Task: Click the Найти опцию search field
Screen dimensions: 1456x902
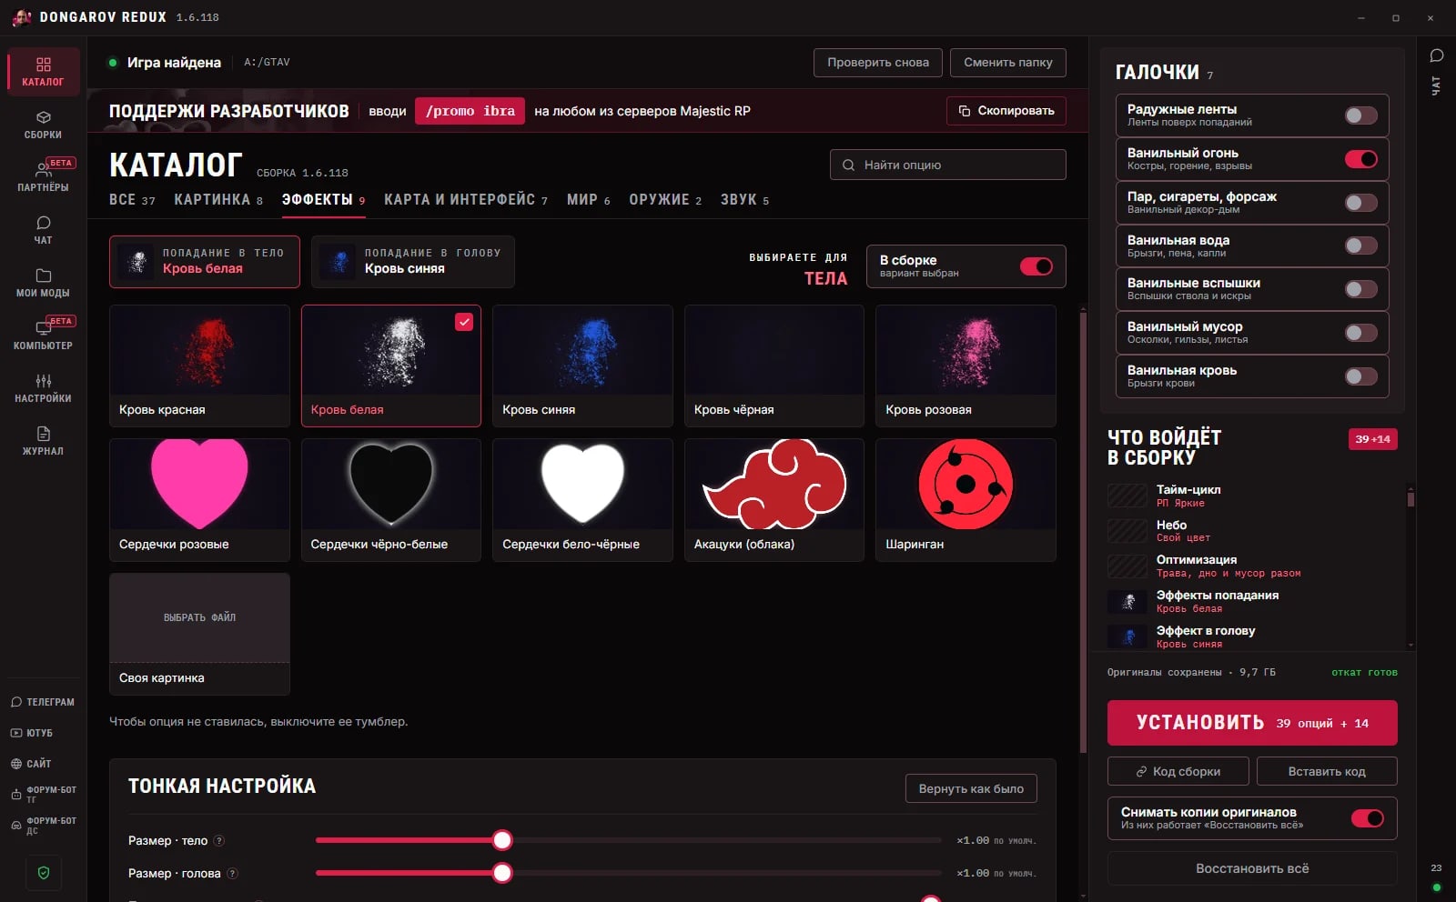Action: (947, 165)
